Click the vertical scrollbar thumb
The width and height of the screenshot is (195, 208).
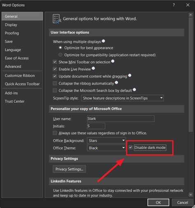tap(190, 75)
